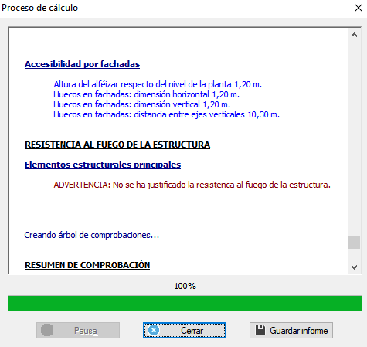Click the Altura del alféizar line
367x347 pixels.
158,84
